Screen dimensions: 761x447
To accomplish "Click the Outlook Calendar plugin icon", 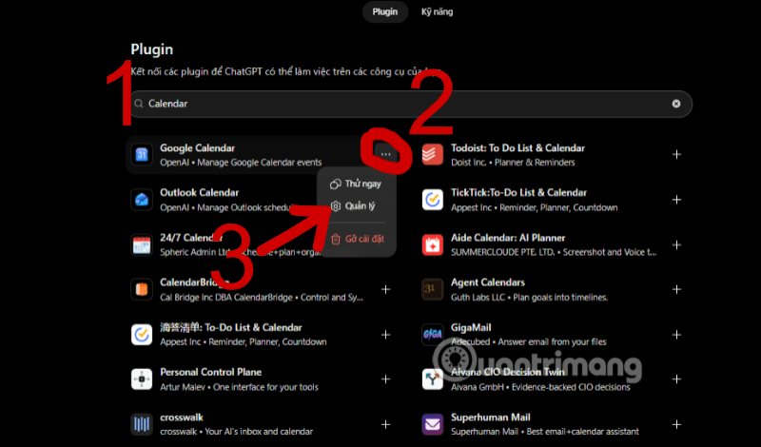I will click(142, 200).
